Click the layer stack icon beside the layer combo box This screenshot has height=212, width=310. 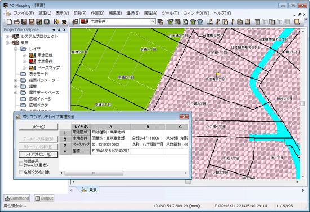tap(76, 21)
